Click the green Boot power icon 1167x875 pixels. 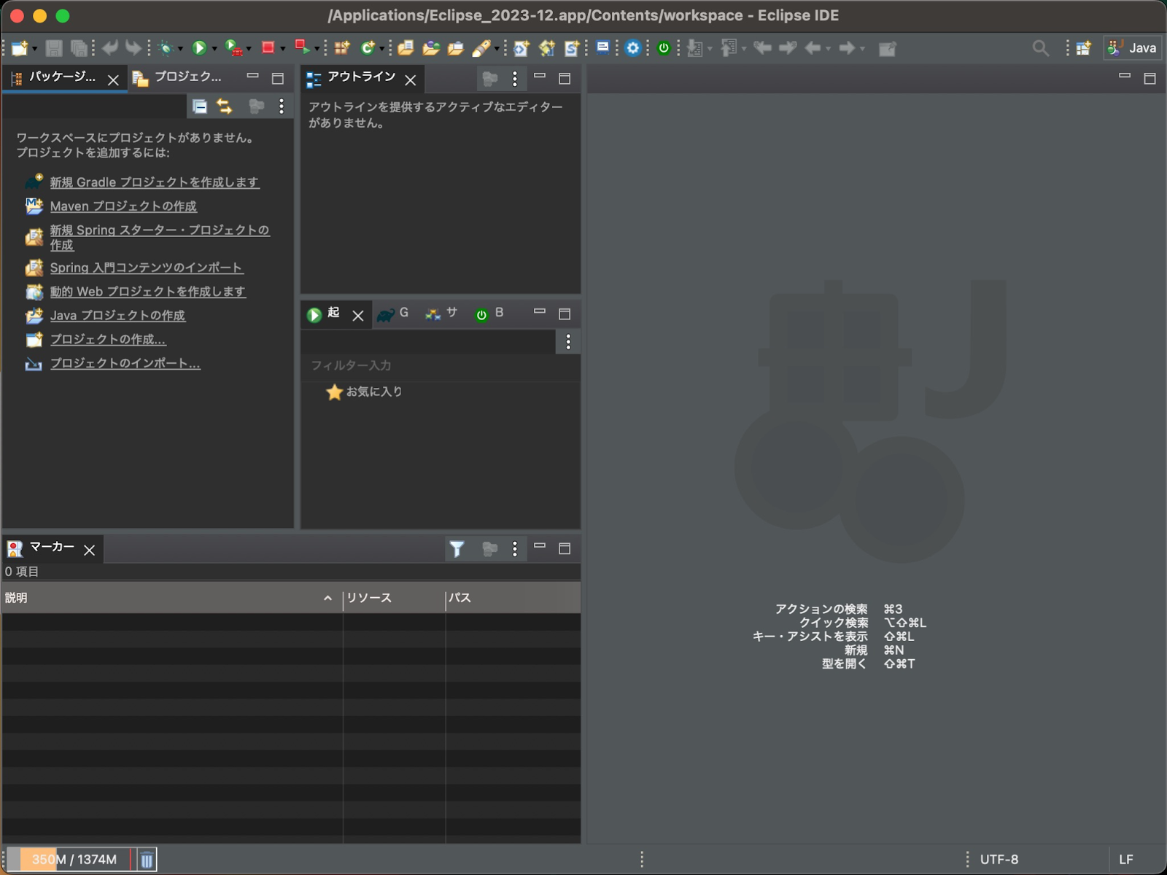(x=664, y=48)
